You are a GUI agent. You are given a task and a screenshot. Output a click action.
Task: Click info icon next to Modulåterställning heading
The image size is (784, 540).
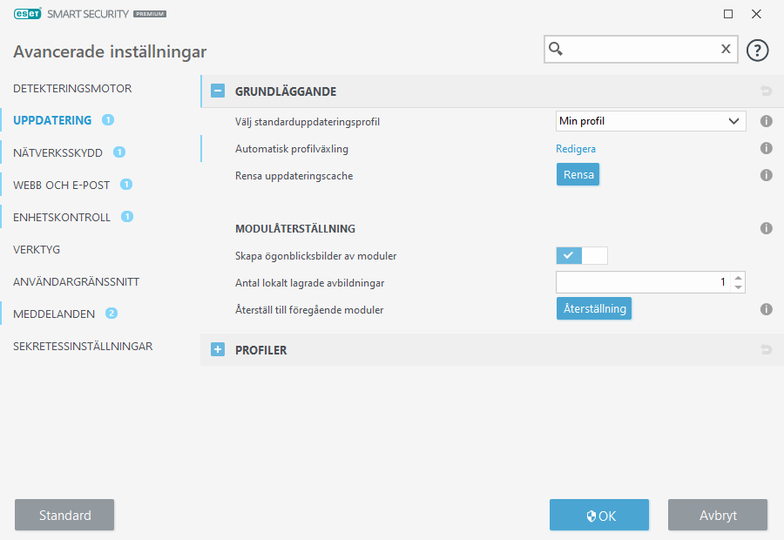click(x=767, y=229)
